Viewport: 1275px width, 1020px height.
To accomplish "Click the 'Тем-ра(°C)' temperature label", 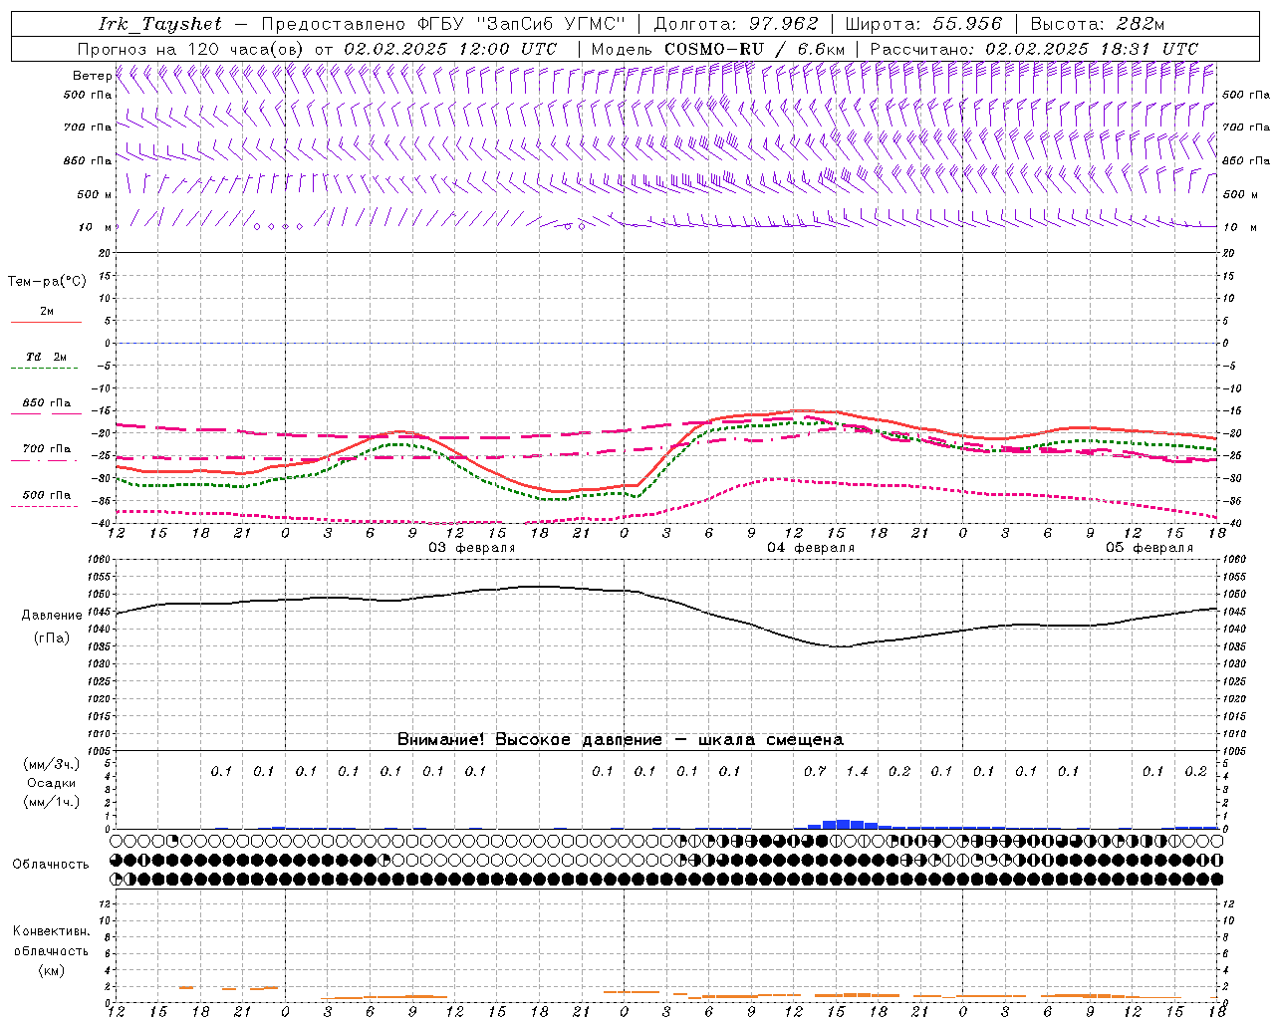I will point(47,282).
